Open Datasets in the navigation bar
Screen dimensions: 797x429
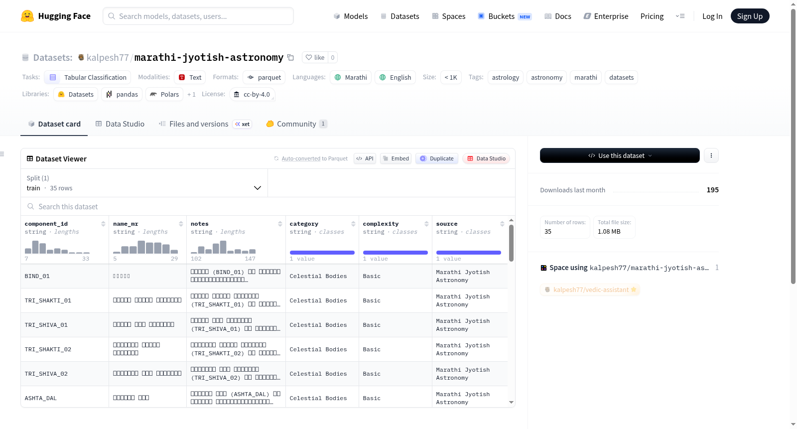[399, 16]
